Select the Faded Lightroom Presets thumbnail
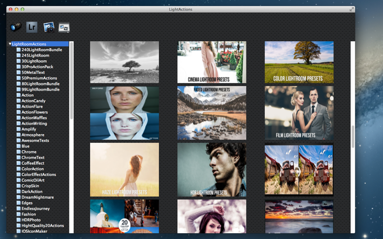This screenshot has height=239, width=383. (x=212, y=113)
